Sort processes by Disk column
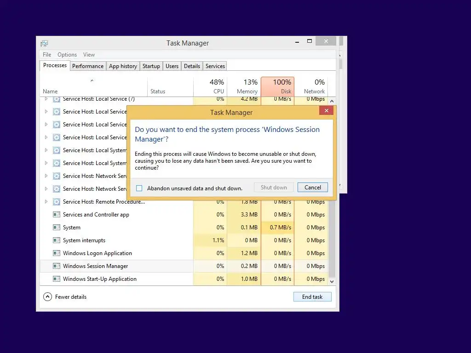The image size is (471, 353). pos(277,86)
